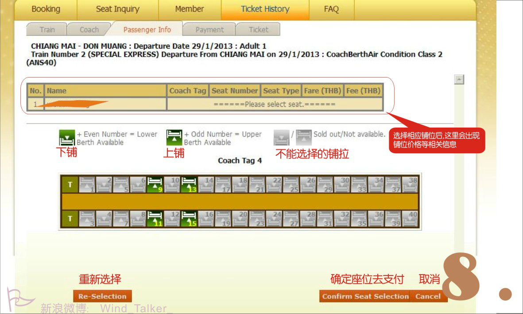Click the upper T toilet cell
Screen dimensions: 523x314
pyautogui.click(x=70, y=185)
